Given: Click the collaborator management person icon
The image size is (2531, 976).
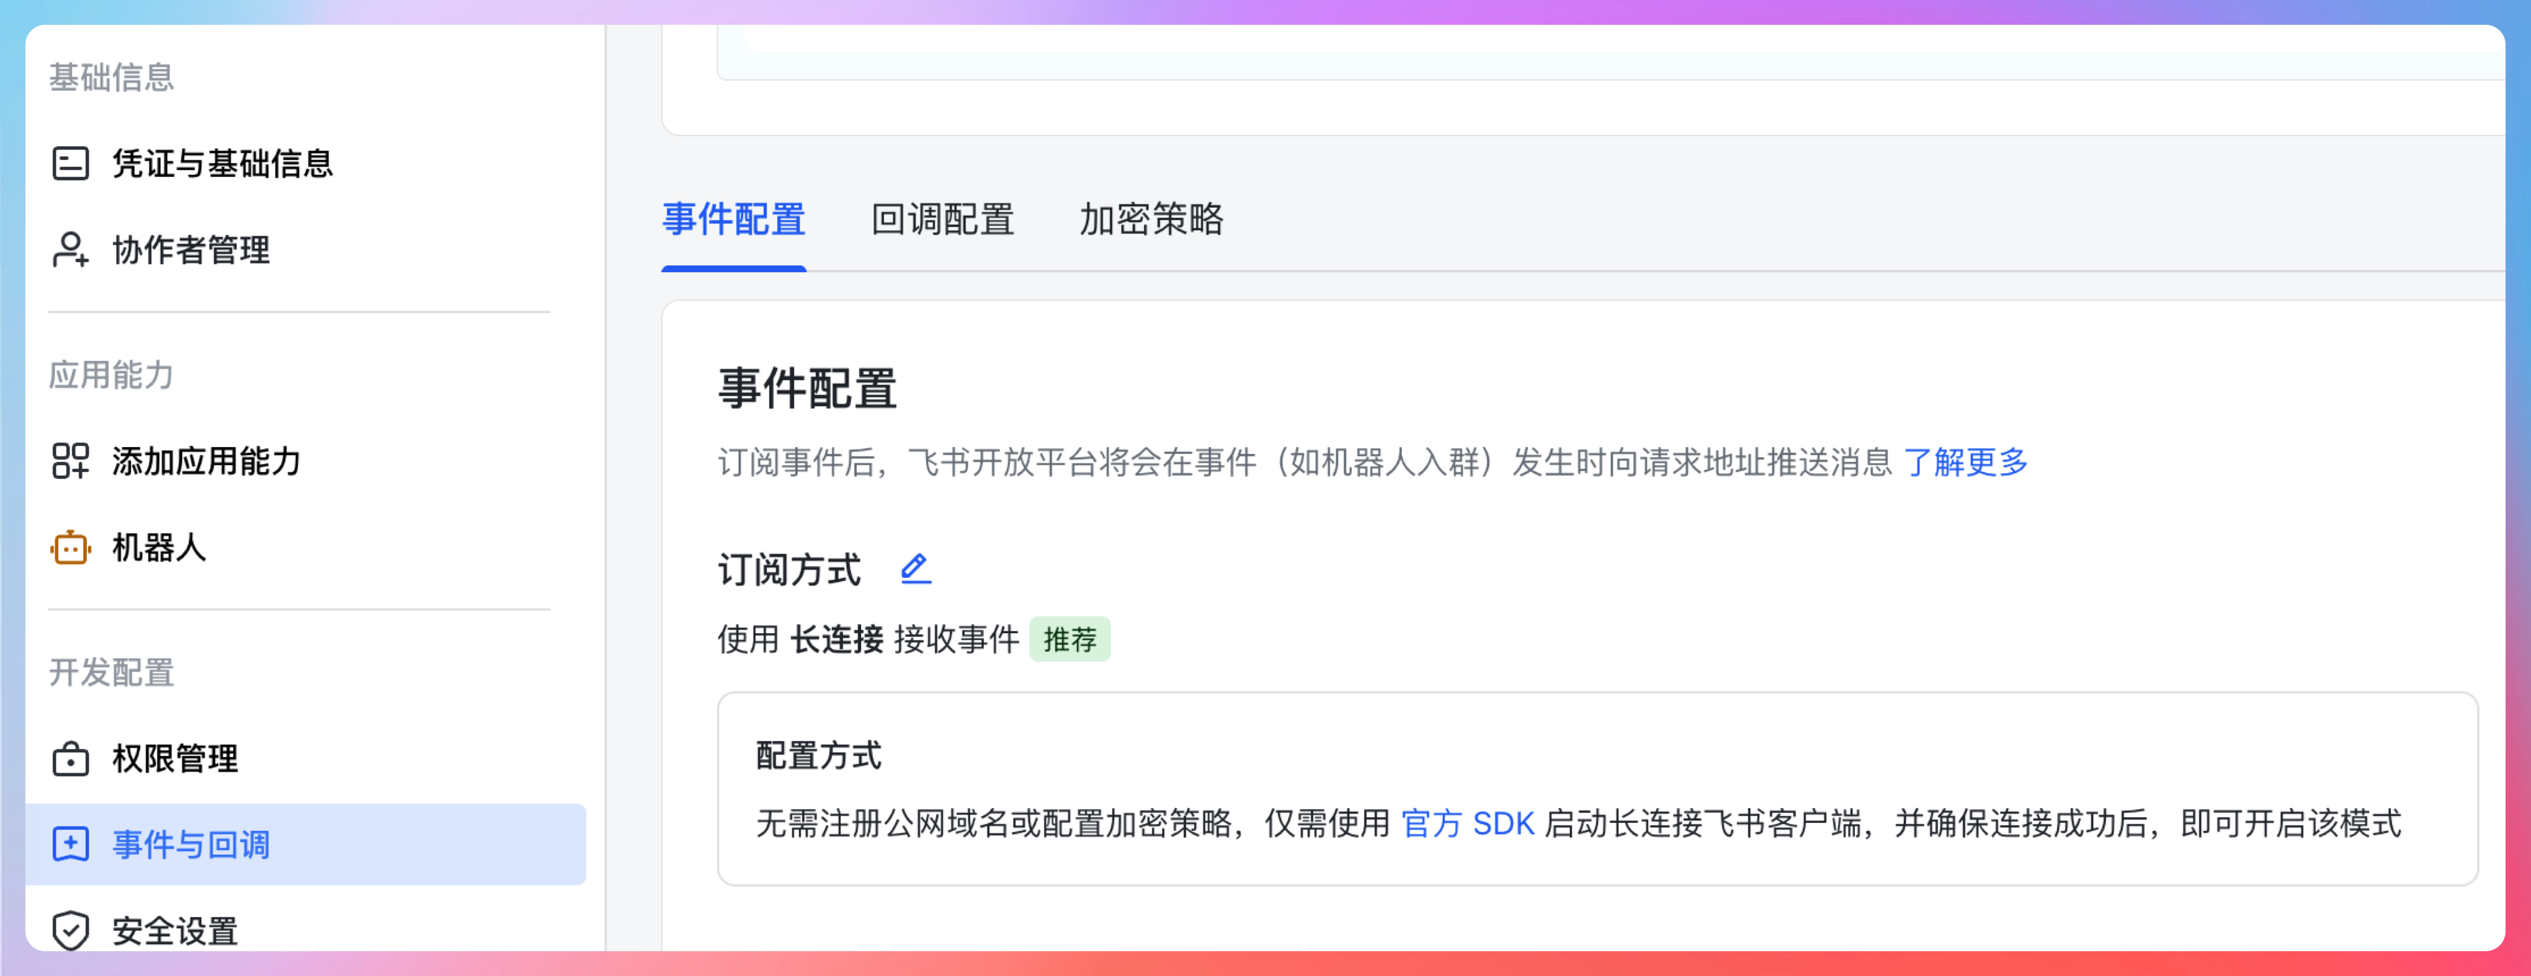Looking at the screenshot, I should [69, 249].
